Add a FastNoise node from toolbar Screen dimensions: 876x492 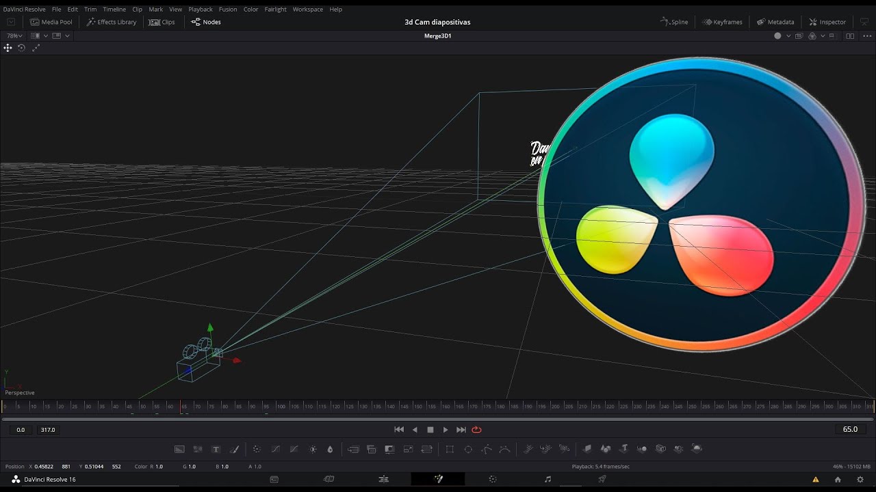point(198,449)
